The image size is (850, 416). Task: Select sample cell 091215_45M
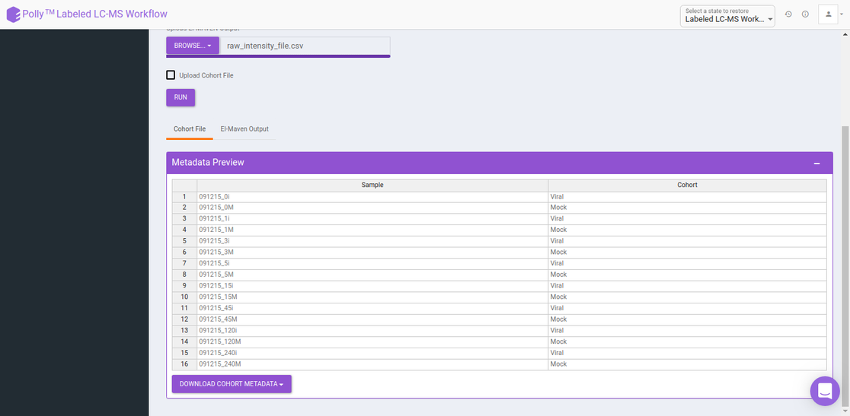(x=372, y=319)
